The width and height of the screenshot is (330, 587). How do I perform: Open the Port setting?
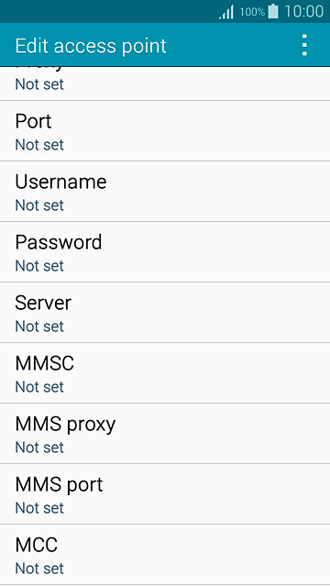click(x=165, y=131)
